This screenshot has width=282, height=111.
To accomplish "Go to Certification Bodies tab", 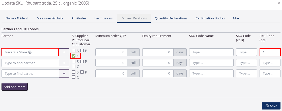I will click(x=210, y=18).
